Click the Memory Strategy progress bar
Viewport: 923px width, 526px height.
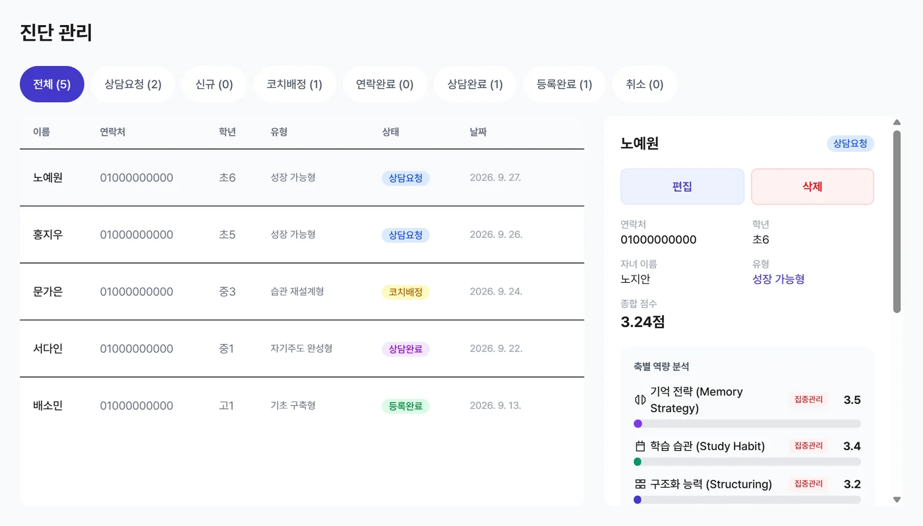(747, 424)
